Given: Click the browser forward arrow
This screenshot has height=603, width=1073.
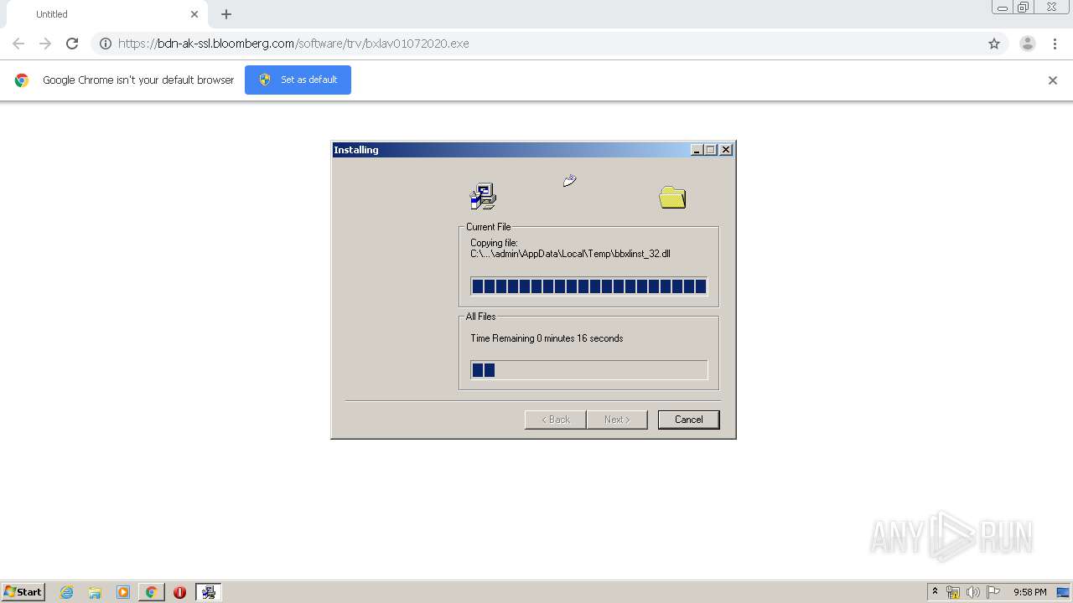Looking at the screenshot, I should pos(45,44).
